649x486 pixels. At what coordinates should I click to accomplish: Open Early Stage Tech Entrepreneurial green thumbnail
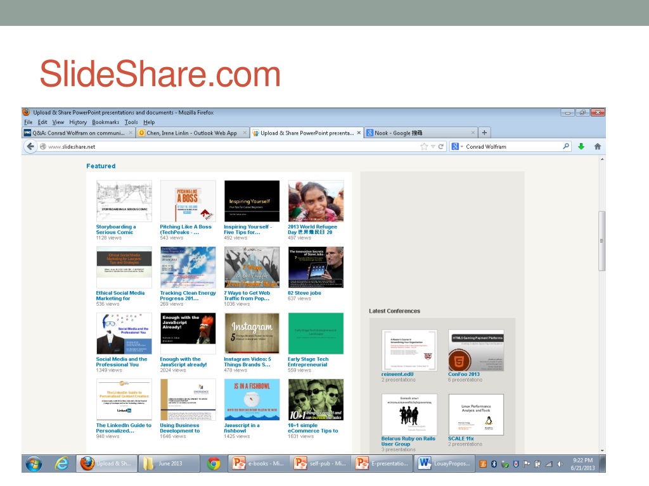pos(316,333)
